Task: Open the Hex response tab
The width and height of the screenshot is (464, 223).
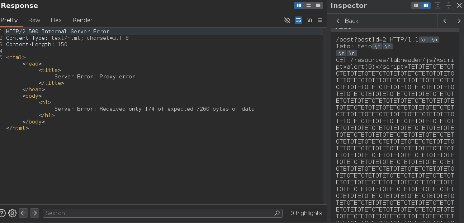Action: pos(56,20)
